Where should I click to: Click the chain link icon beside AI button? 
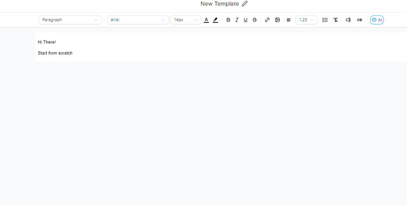pos(359,20)
